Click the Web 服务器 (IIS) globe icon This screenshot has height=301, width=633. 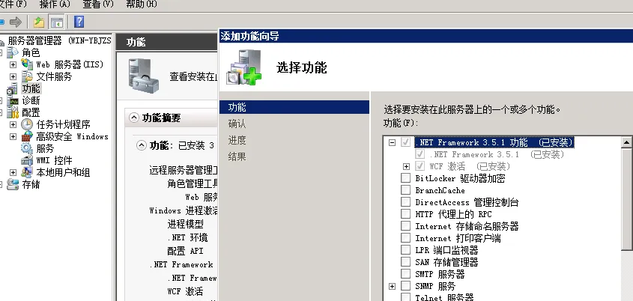click(27, 64)
